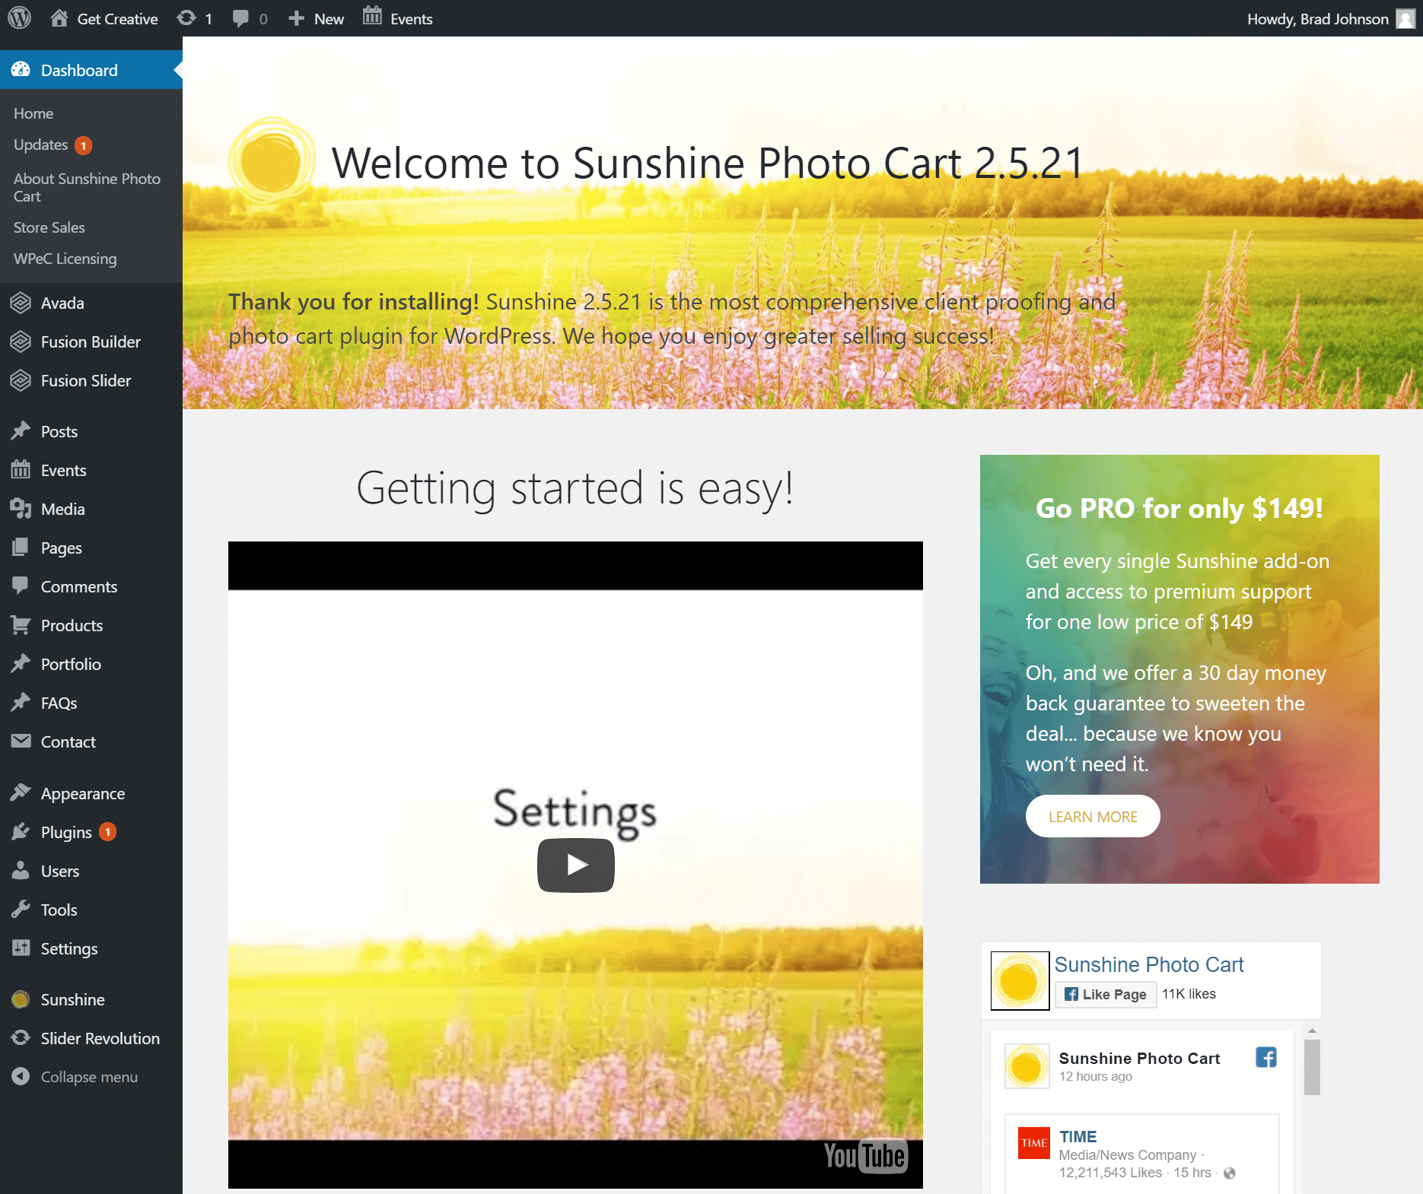1423x1194 pixels.
Task: Click the Sunshine Photo Cart post author name
Action: pos(1139,1058)
